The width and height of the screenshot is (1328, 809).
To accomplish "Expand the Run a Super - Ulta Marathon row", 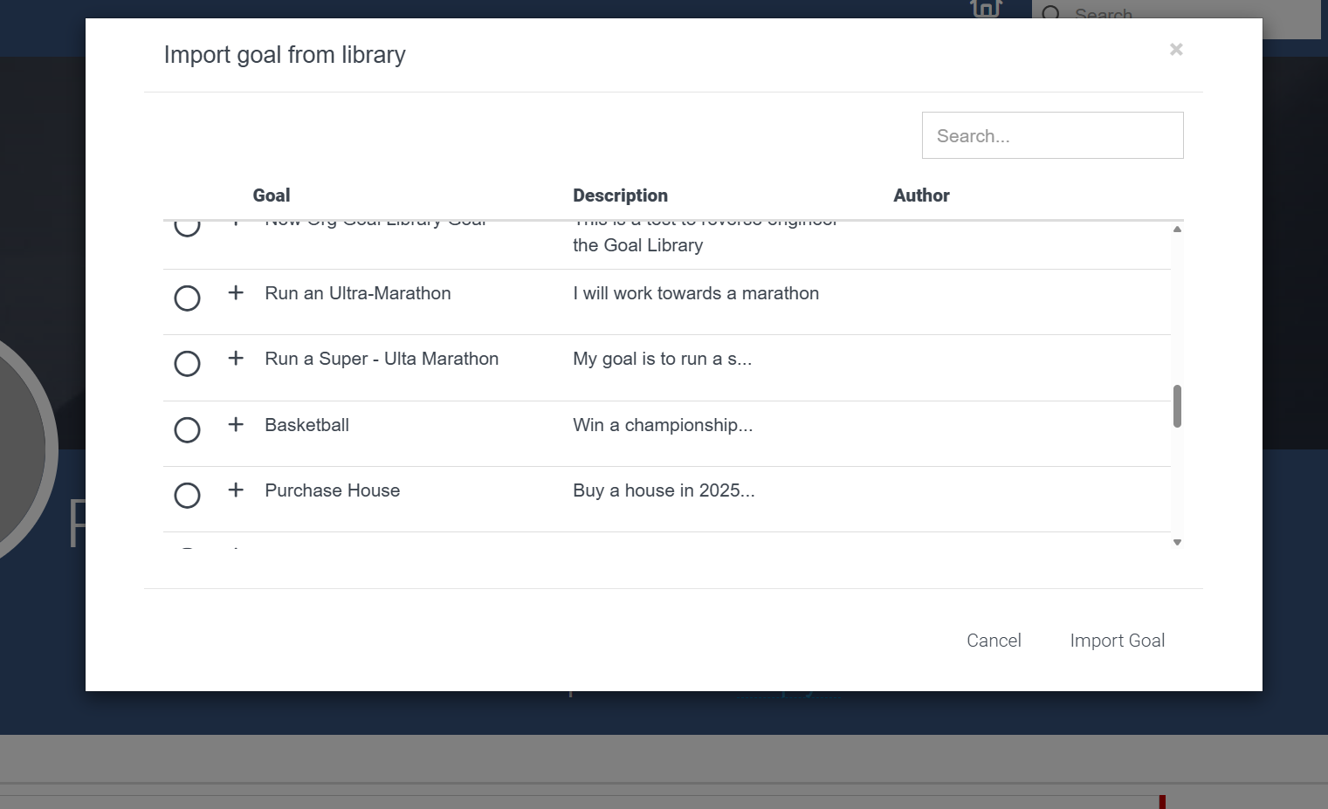I will click(236, 359).
